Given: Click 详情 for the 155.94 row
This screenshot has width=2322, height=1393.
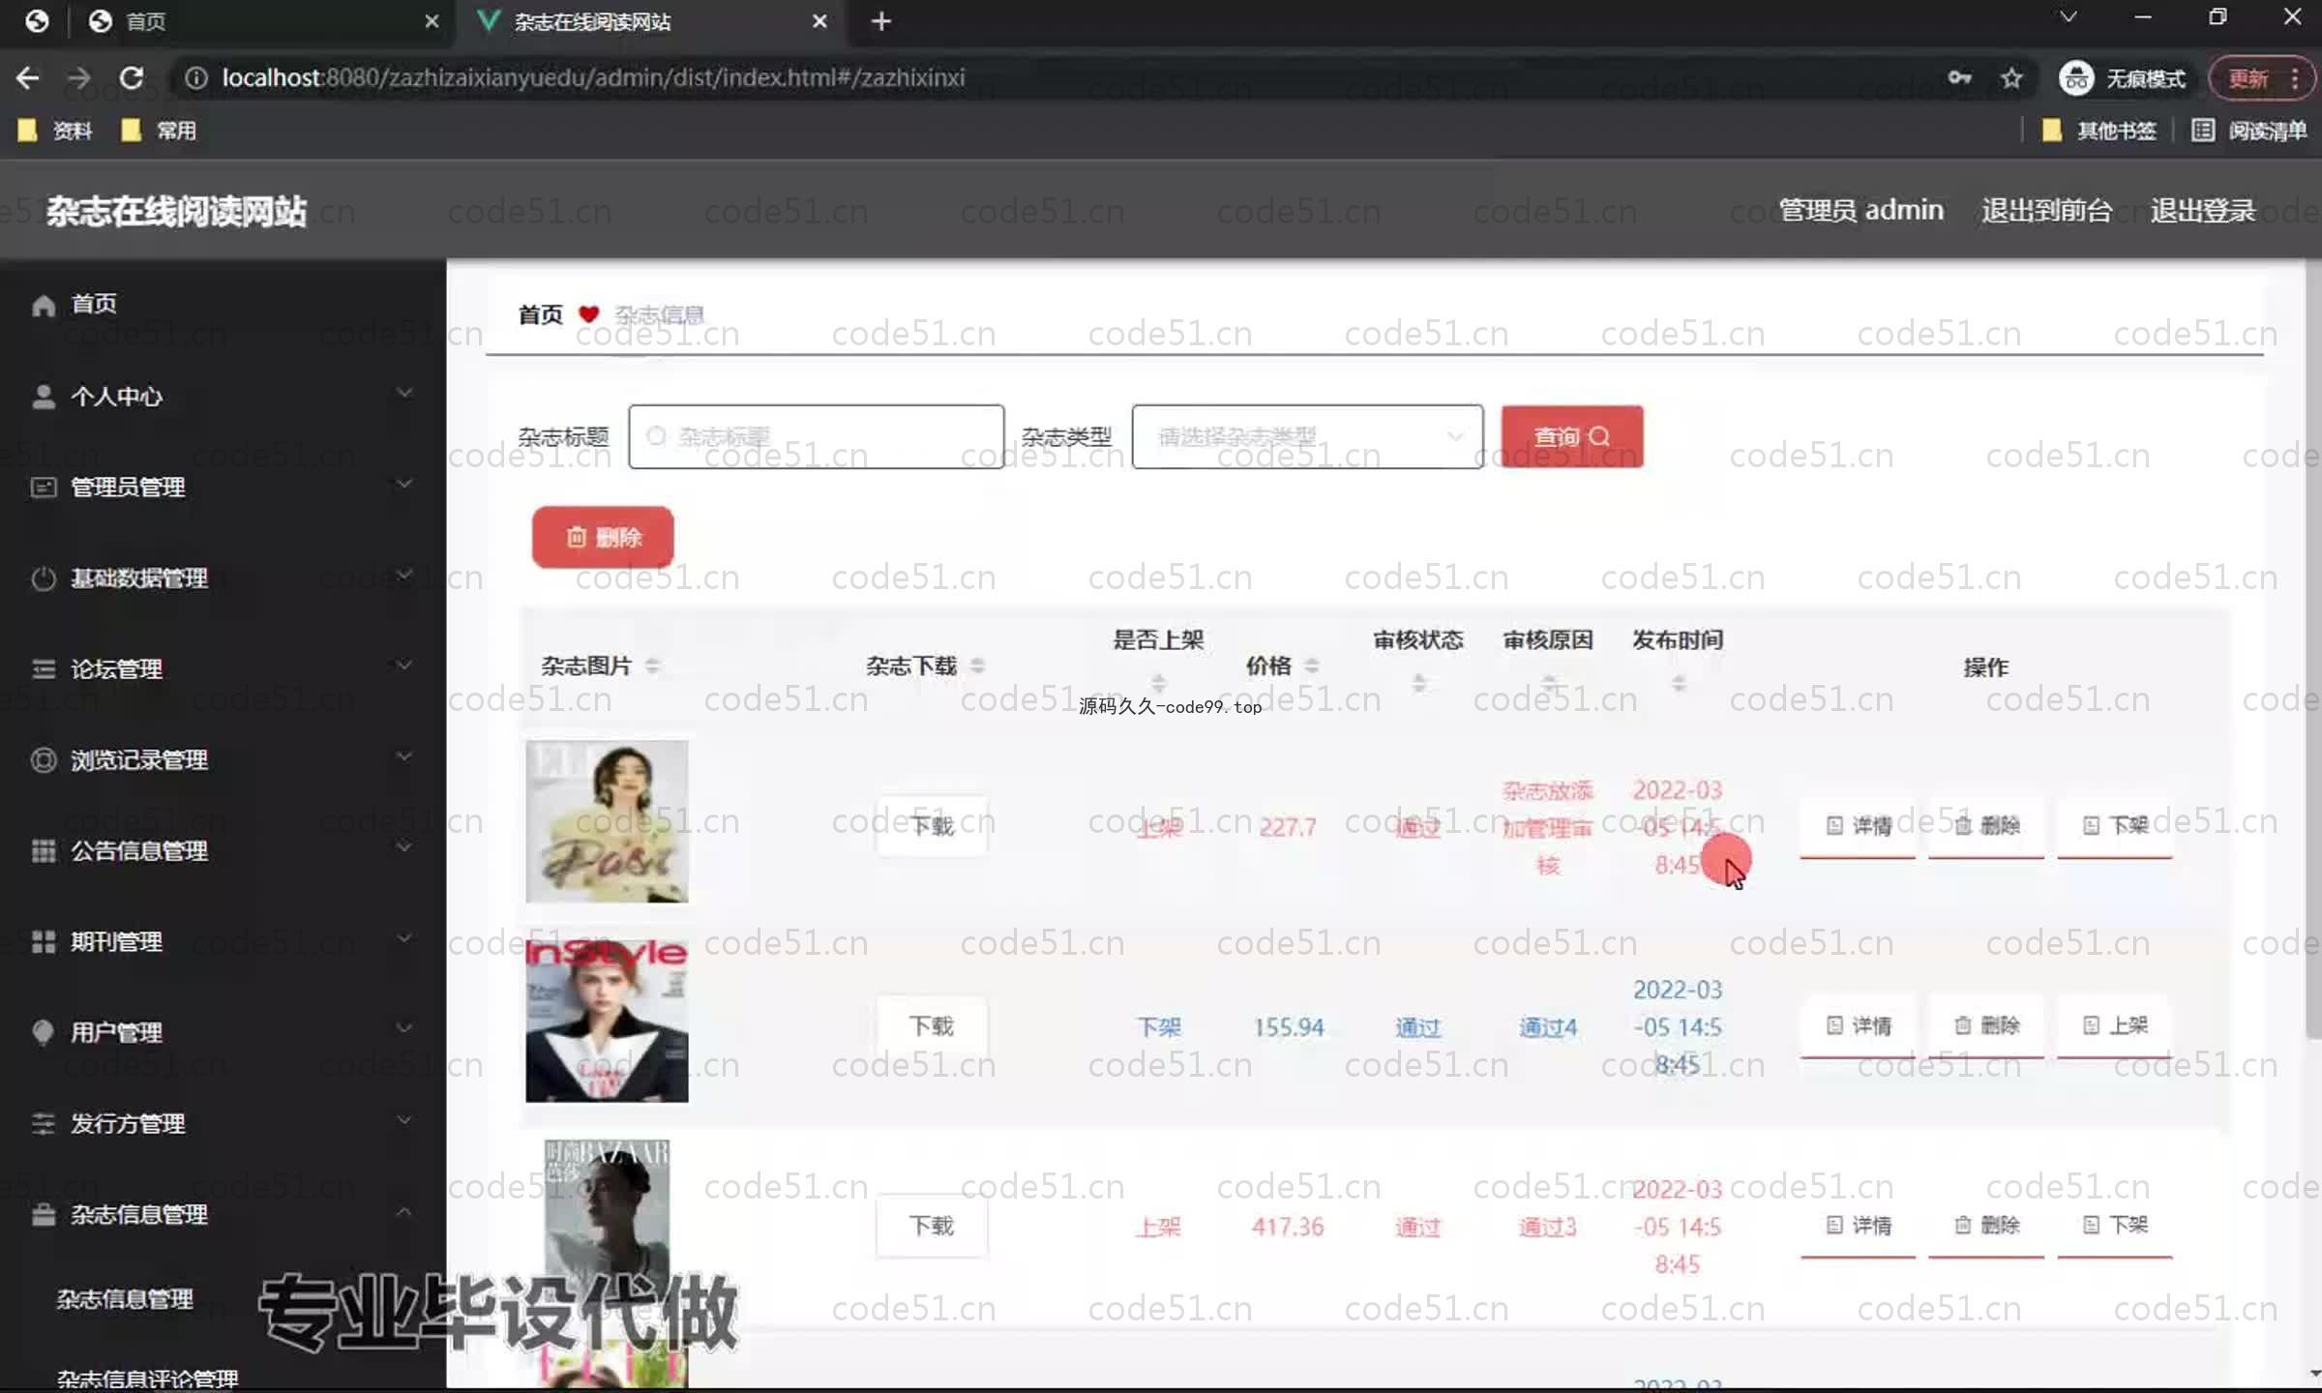Looking at the screenshot, I should pos(1858,1025).
